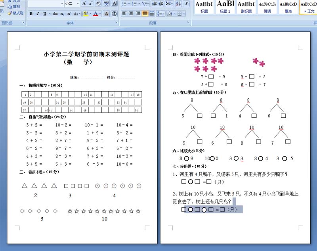The height and width of the screenshot is (251, 317).
Task: Apply character shading
Action: tap(106, 14)
